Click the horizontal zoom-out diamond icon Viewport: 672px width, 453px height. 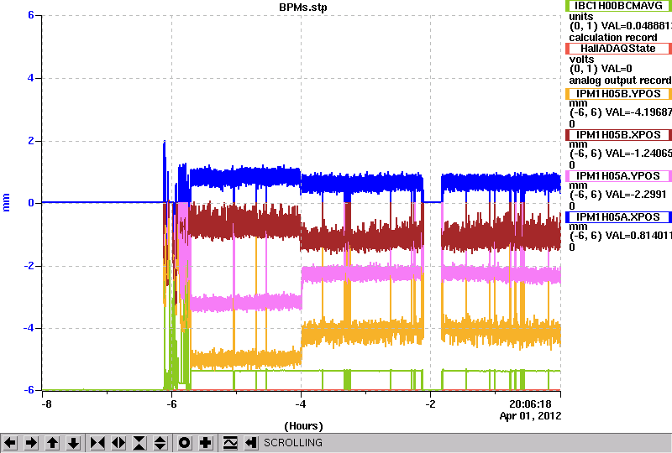coord(118,443)
